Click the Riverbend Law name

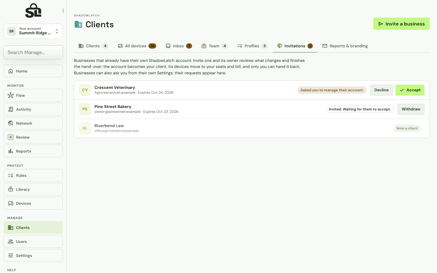click(x=109, y=126)
